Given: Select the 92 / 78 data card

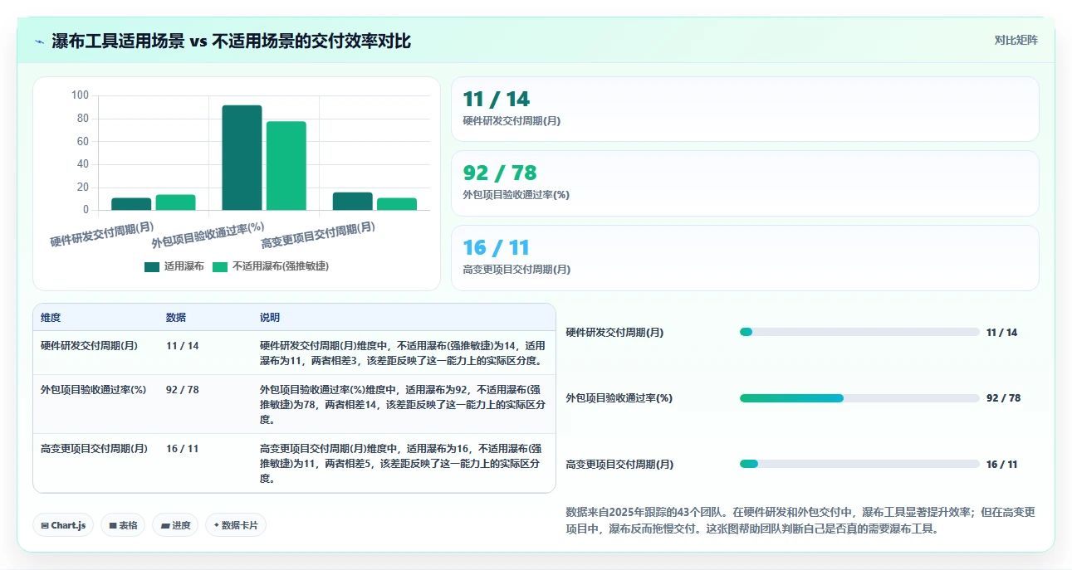Looking at the screenshot, I should 745,183.
